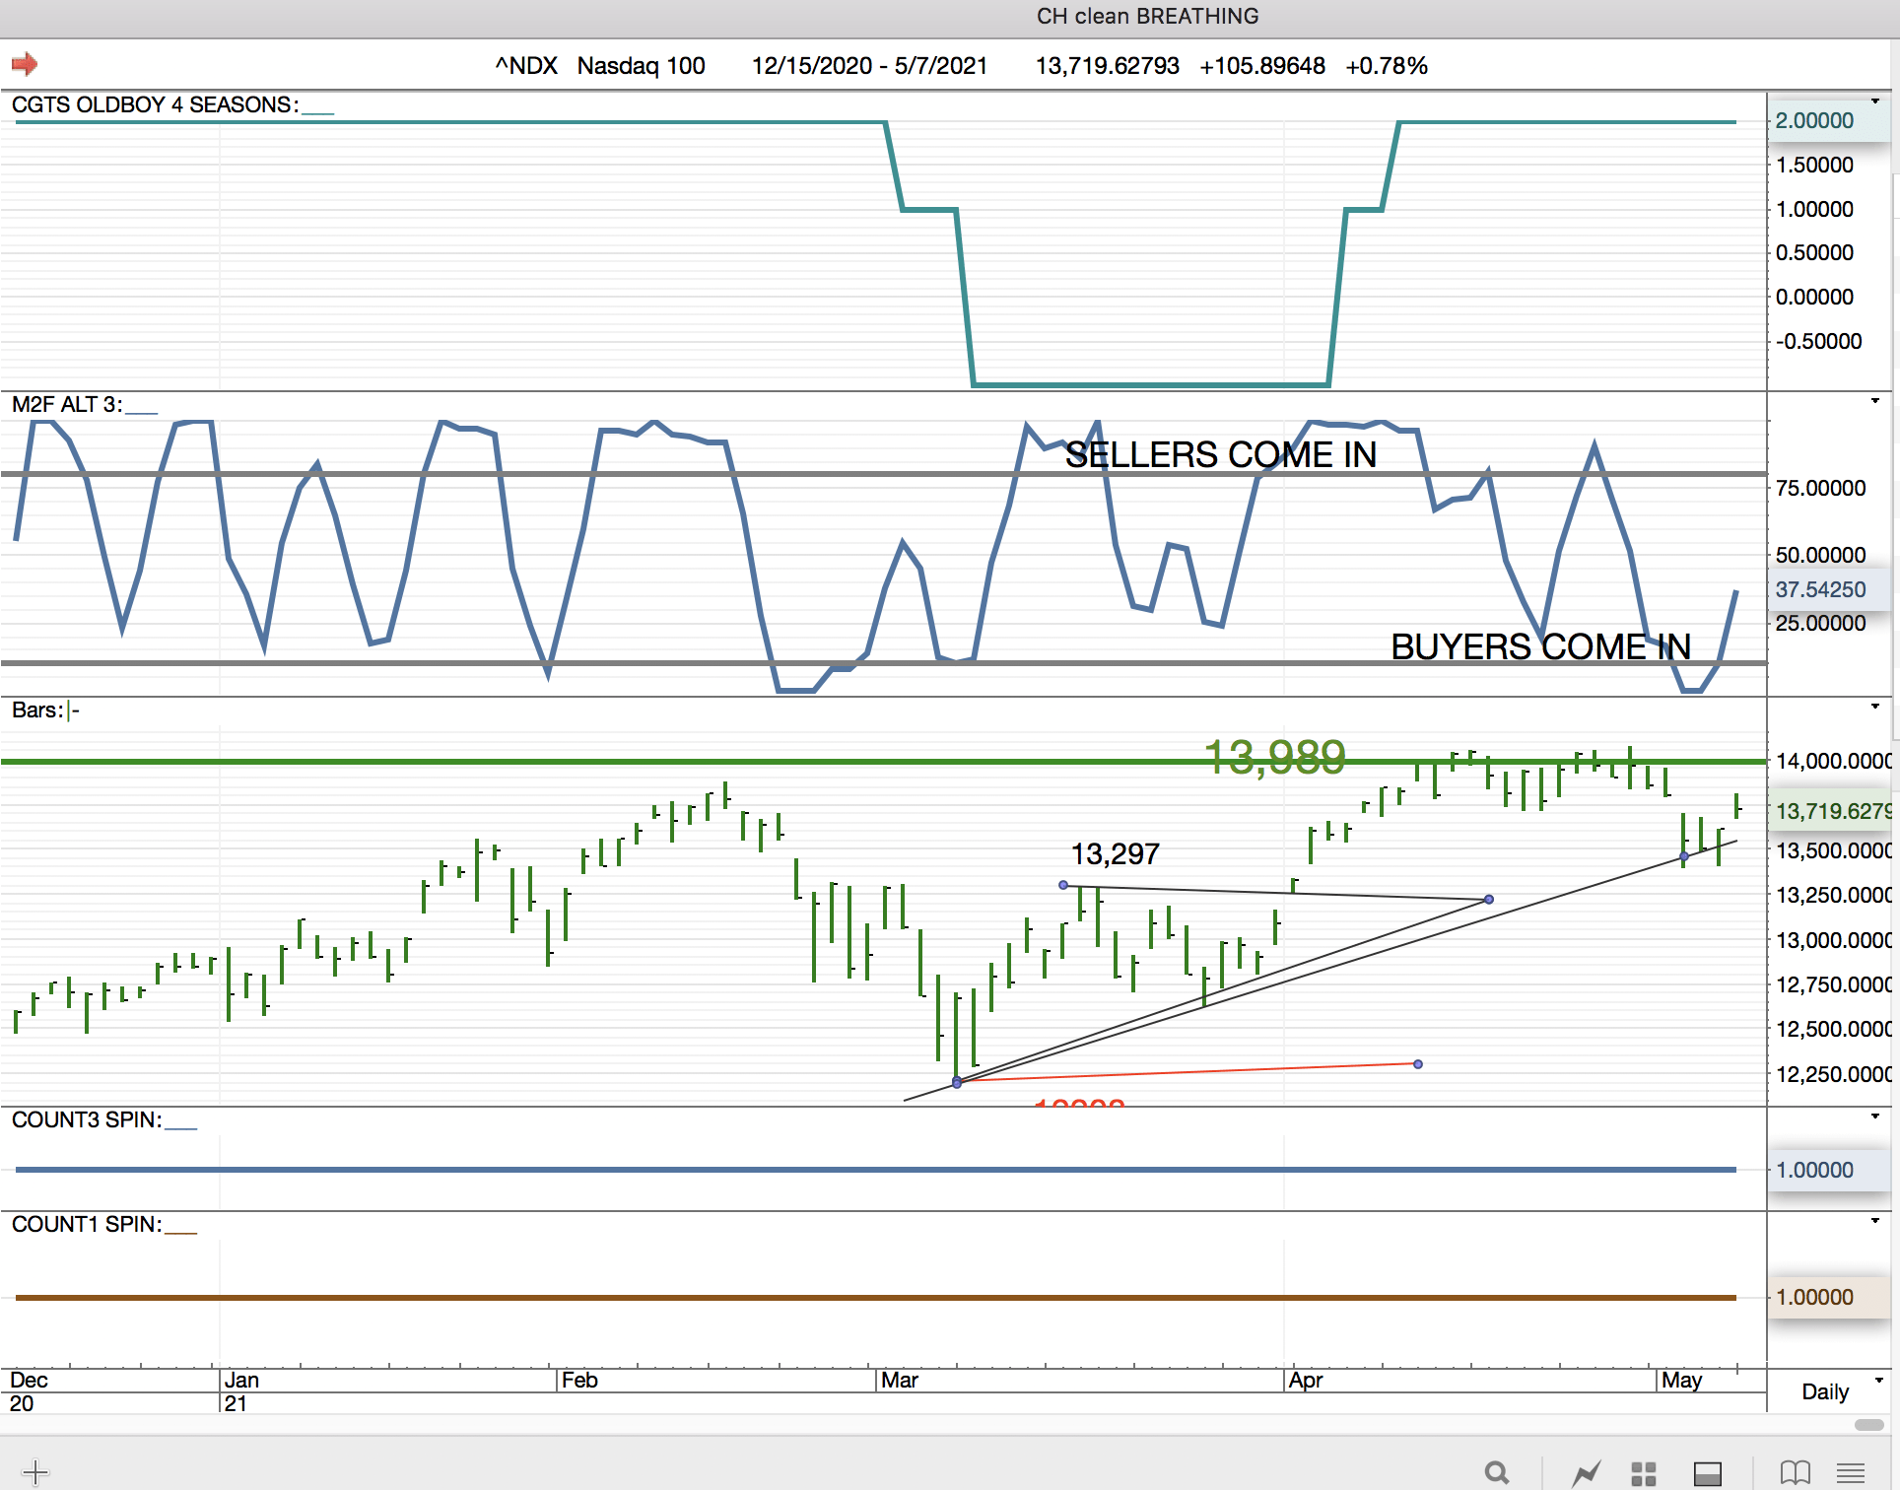Open the M2F ALT 3 pane dropdown arrow
This screenshot has width=1900, height=1490.
1874,401
